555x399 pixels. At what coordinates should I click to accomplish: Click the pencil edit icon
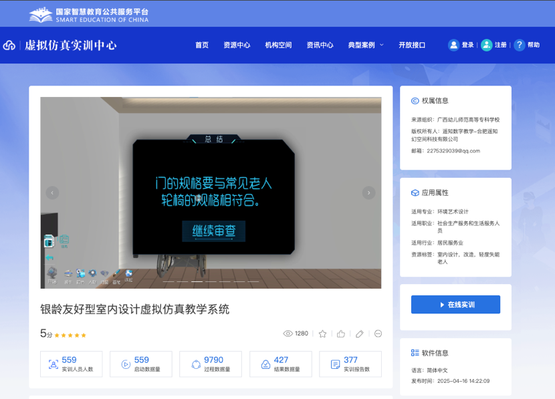coord(360,334)
